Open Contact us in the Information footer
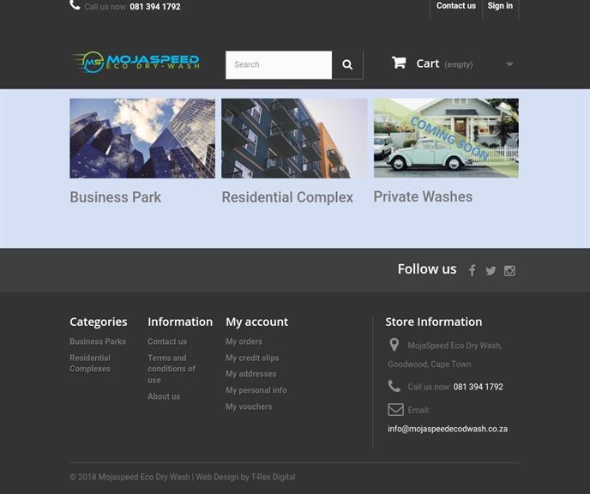The width and height of the screenshot is (590, 494). pos(167,341)
